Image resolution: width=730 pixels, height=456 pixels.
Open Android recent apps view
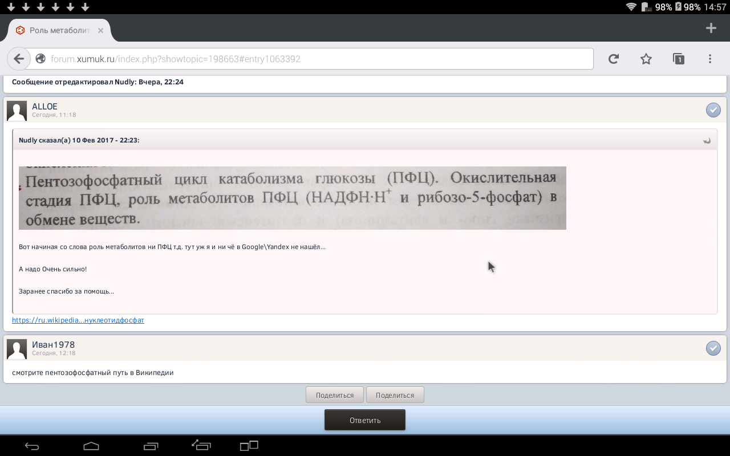click(151, 446)
